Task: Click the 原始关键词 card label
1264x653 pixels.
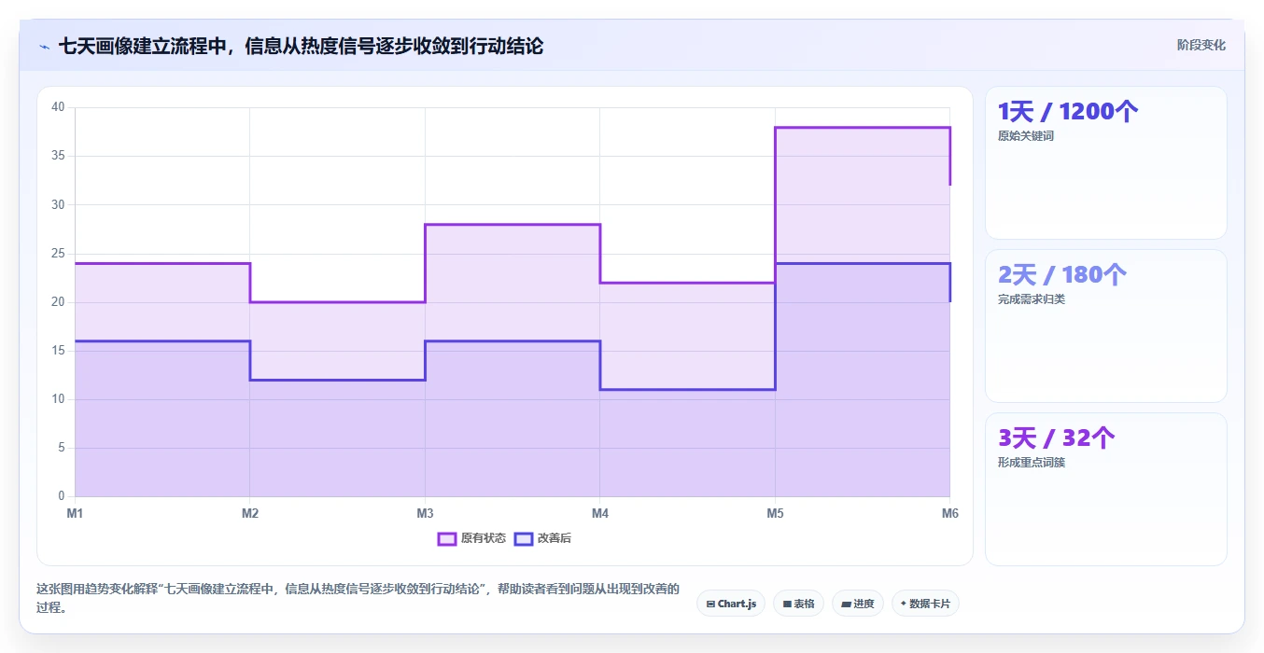Action: (1026, 136)
